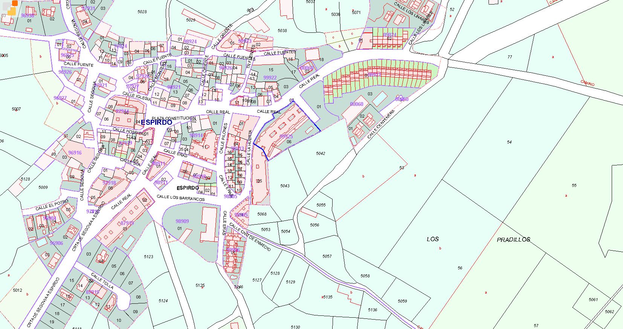Select the CALLE LOS BARRANCOS label
The width and height of the screenshot is (623, 329).
180,198
